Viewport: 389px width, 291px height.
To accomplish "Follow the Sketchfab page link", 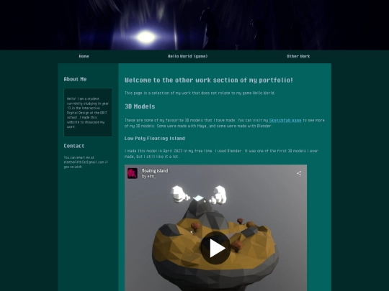I will coord(285,120).
